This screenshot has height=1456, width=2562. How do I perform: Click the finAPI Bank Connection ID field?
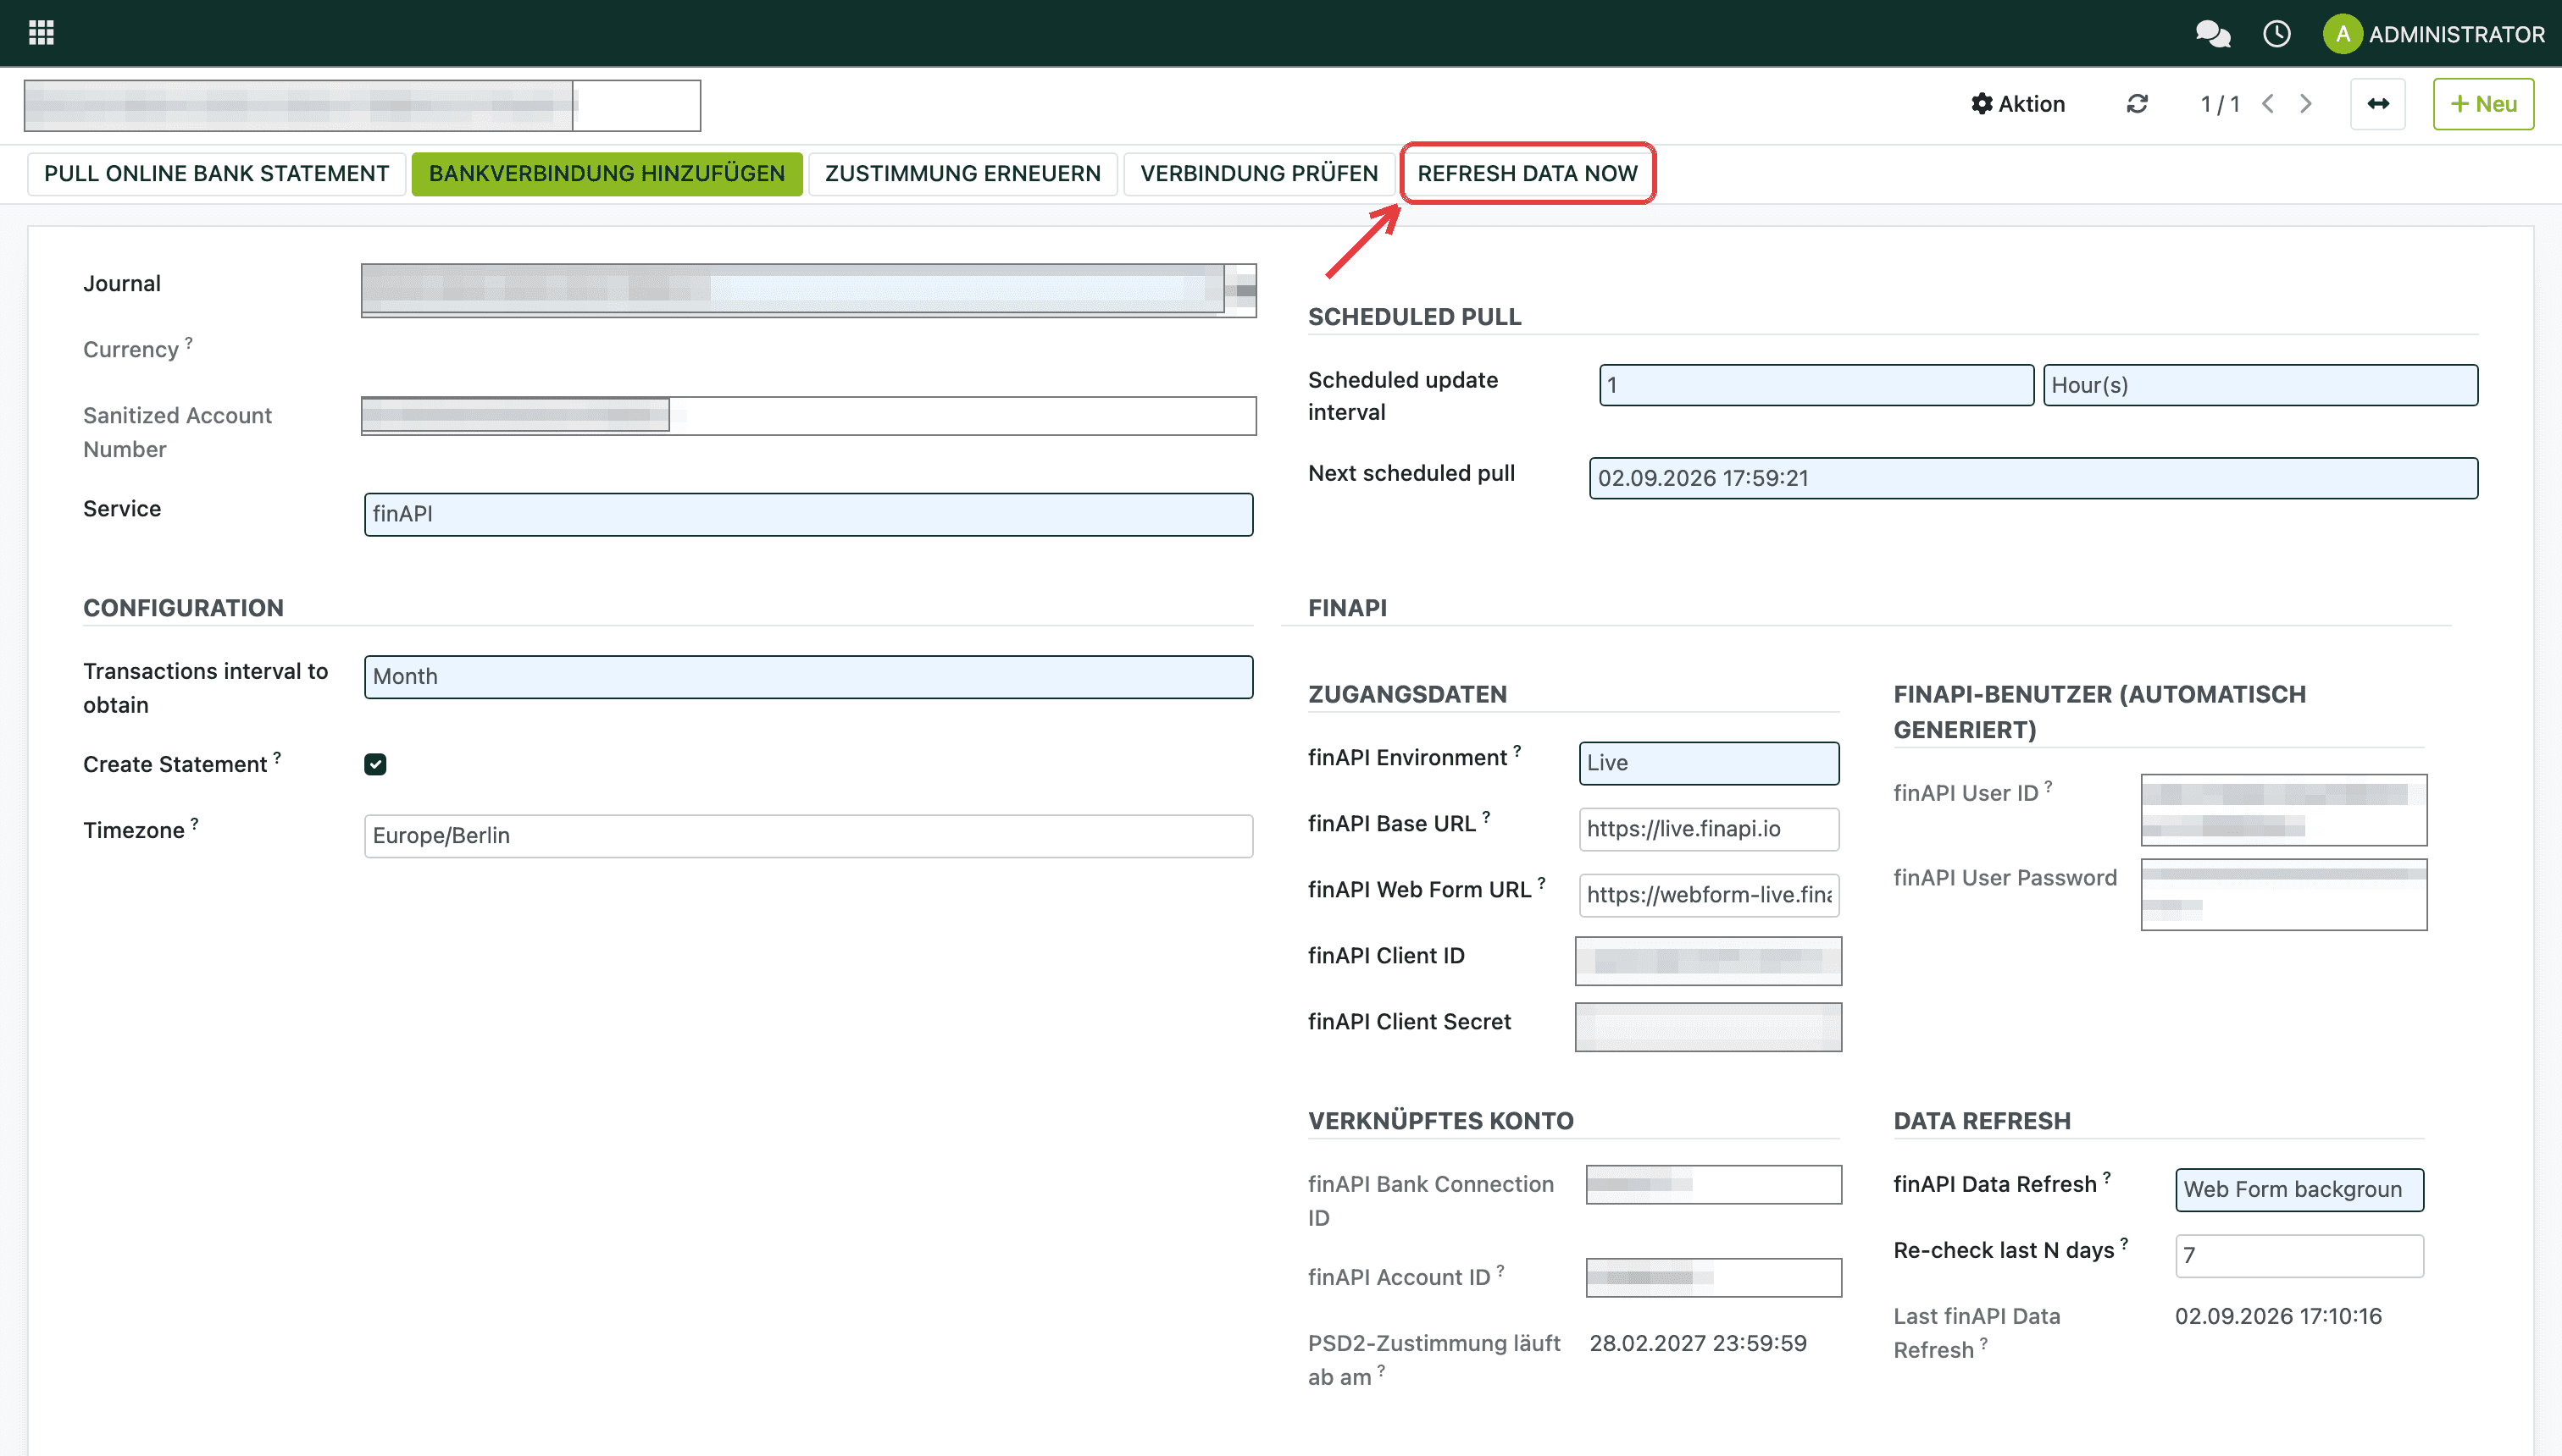1713,1185
